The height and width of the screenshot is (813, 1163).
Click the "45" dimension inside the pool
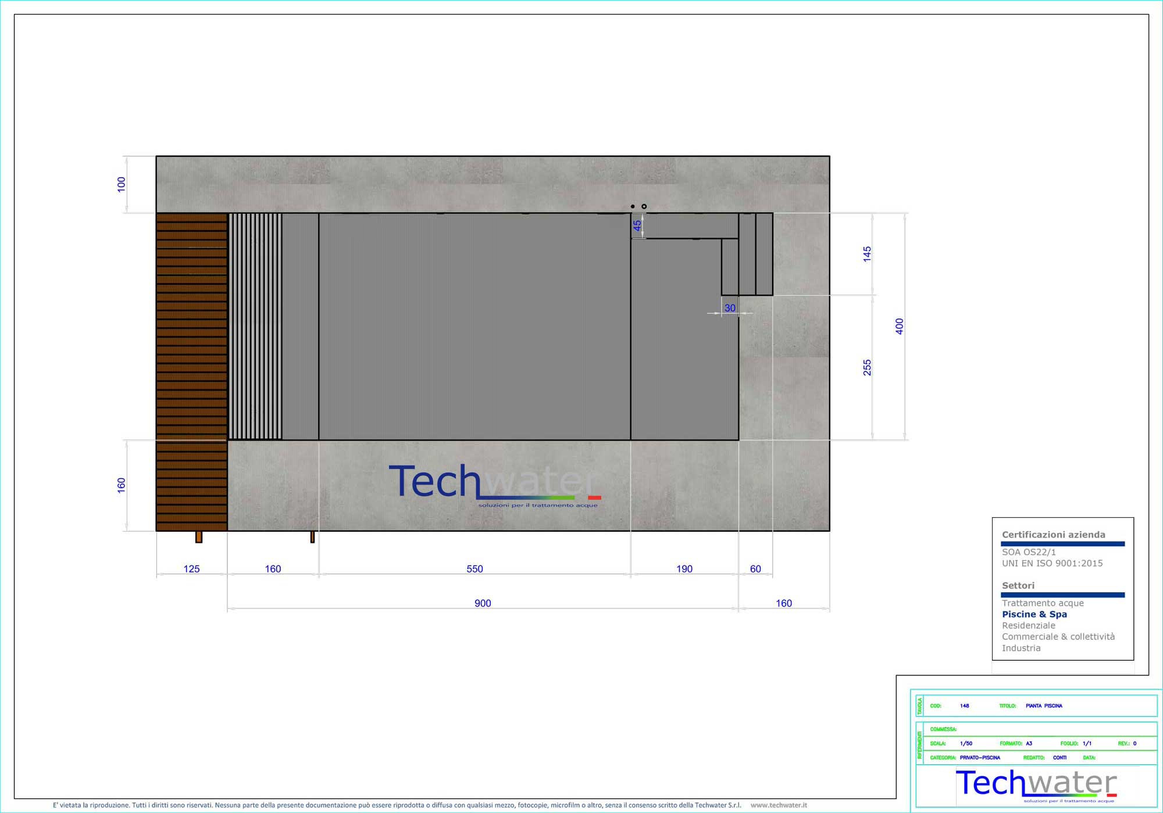(x=637, y=225)
